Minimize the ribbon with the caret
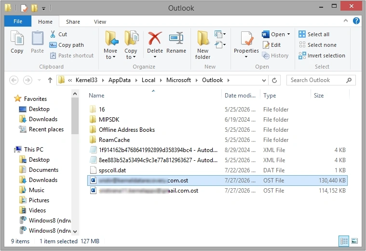 pyautogui.click(x=346, y=21)
